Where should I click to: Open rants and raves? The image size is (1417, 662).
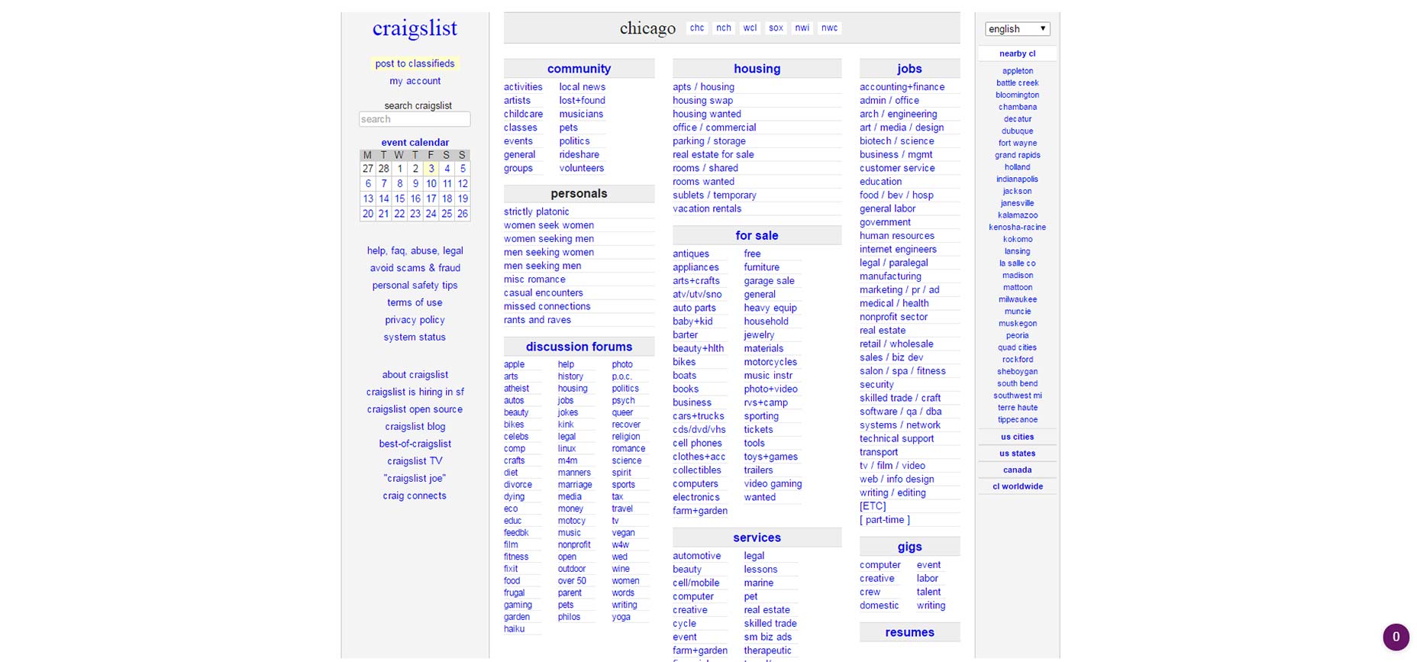coord(537,320)
